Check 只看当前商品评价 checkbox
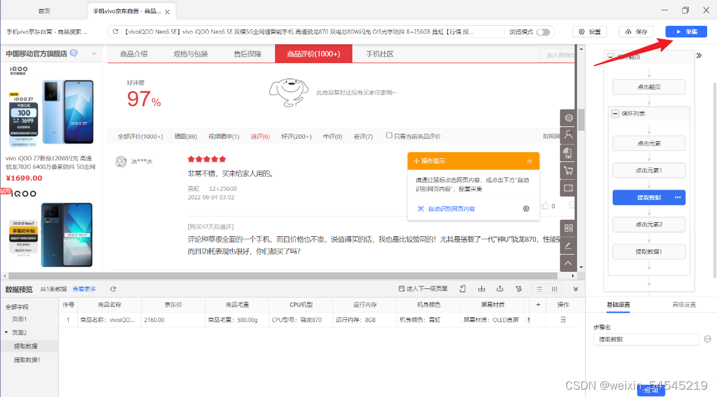The height and width of the screenshot is (397, 717). 389,136
